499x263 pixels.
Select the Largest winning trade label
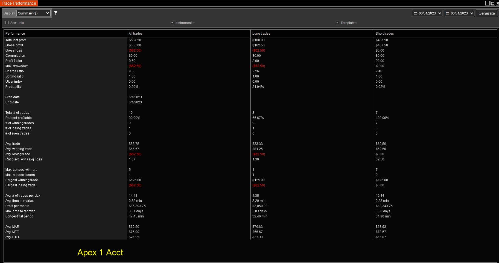click(22, 180)
